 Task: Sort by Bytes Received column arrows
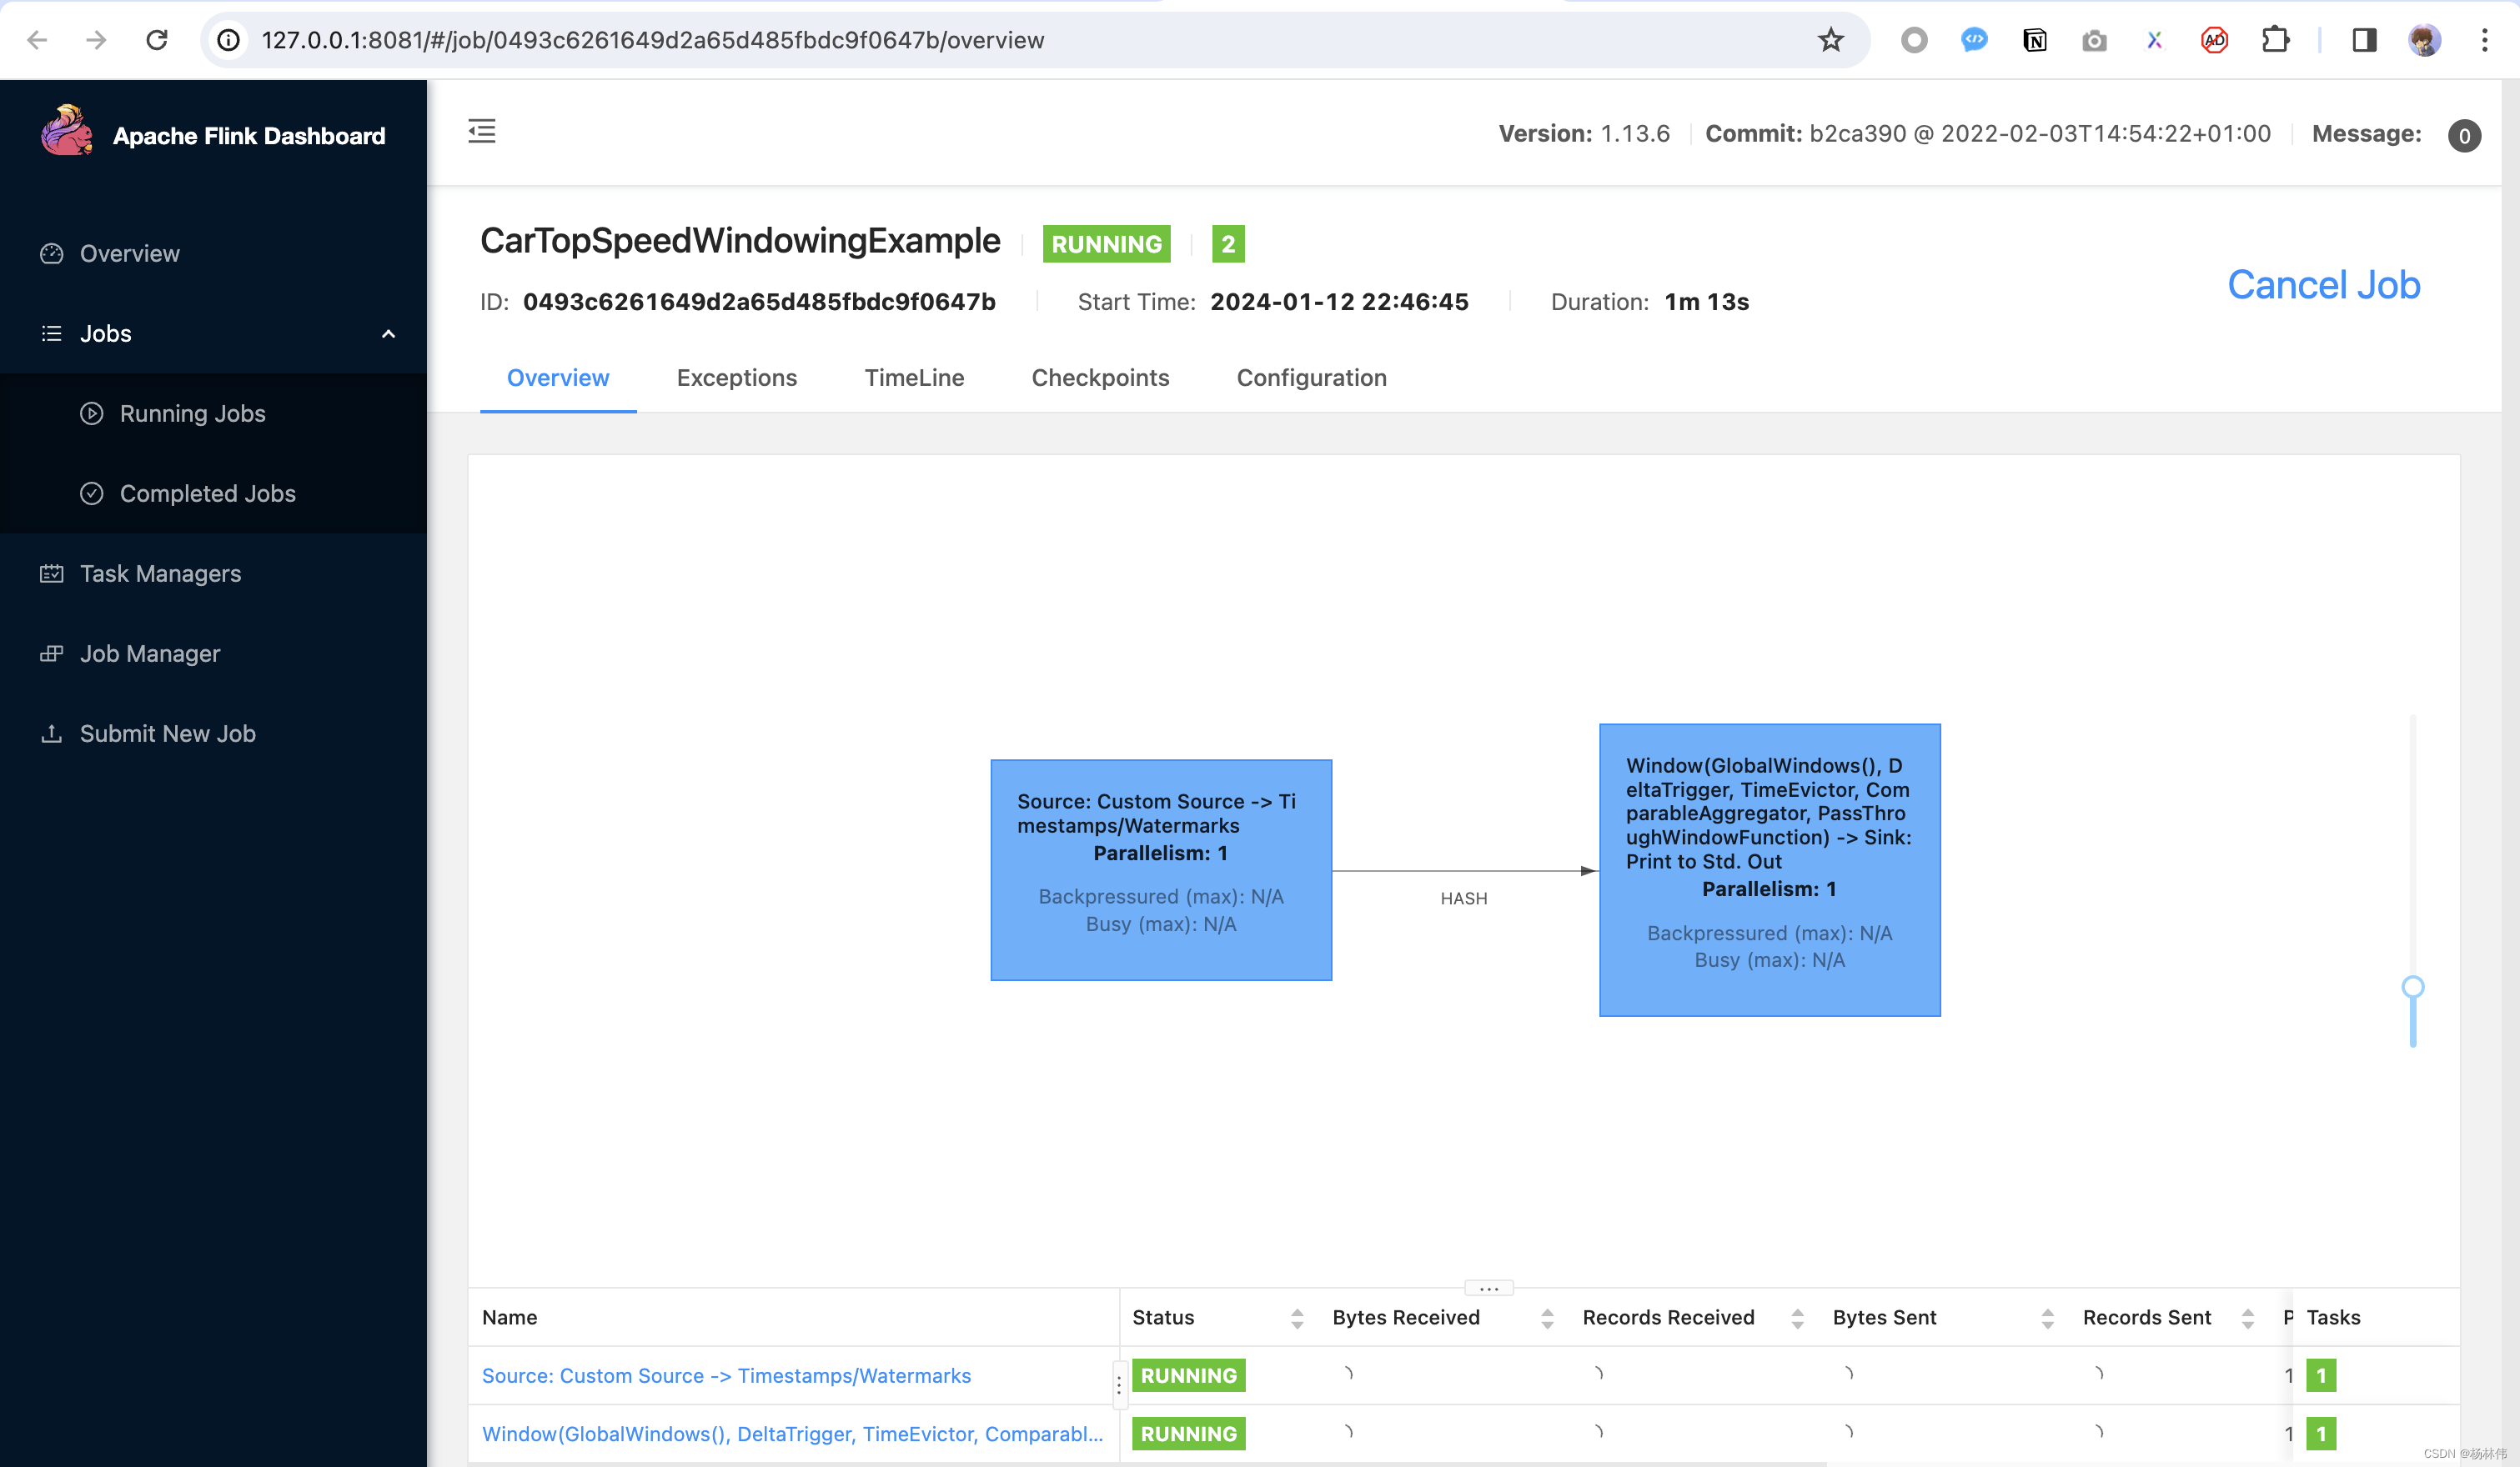(x=1546, y=1318)
